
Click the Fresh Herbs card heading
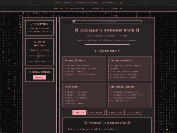pyautogui.click(x=71, y=87)
